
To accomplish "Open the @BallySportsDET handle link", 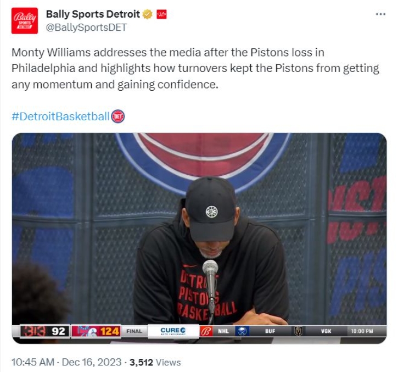I will click(86, 27).
